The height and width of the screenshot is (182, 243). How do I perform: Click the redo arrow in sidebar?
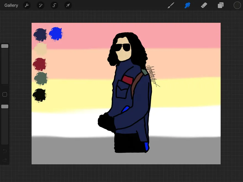5,160
